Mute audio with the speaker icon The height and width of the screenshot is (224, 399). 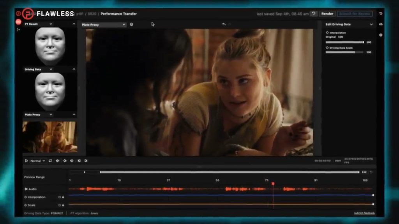pos(57,161)
